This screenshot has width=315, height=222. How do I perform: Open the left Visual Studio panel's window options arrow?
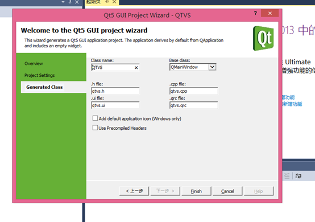coord(63,2)
